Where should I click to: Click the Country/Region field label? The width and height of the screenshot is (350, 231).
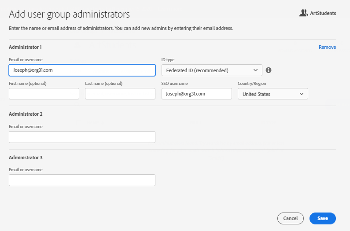[252, 83]
